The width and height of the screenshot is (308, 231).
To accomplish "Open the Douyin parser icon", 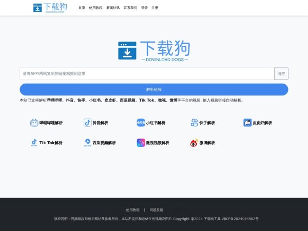I will [88, 123].
